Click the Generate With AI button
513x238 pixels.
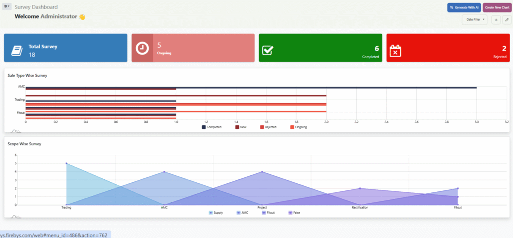(x=463, y=8)
